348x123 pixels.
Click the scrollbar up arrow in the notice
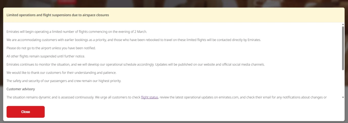[343, 24]
